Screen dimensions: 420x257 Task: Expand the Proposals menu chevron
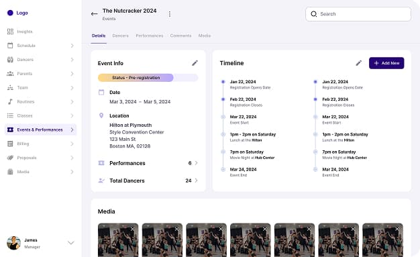(x=72, y=158)
